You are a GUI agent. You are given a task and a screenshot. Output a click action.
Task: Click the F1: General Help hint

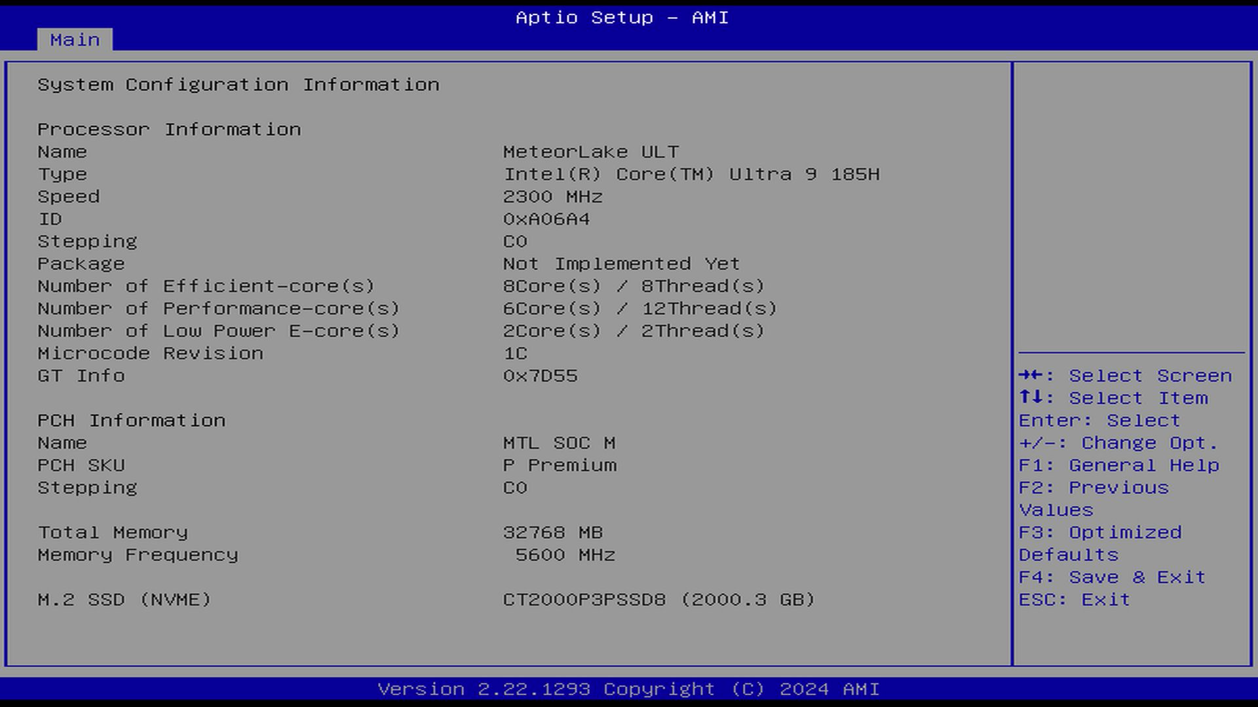coord(1119,465)
